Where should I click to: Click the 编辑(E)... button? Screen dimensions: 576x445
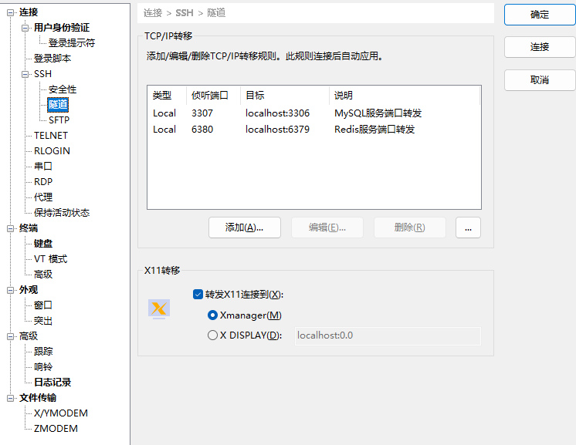327,228
